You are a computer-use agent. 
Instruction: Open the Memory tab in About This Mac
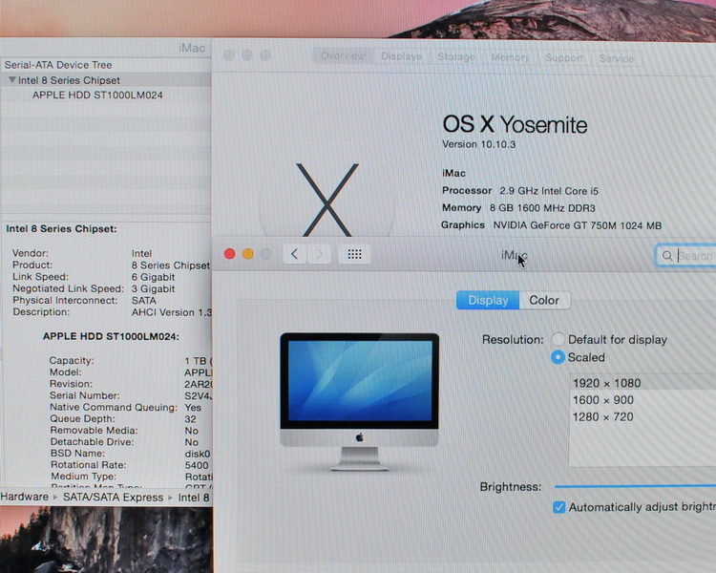510,57
